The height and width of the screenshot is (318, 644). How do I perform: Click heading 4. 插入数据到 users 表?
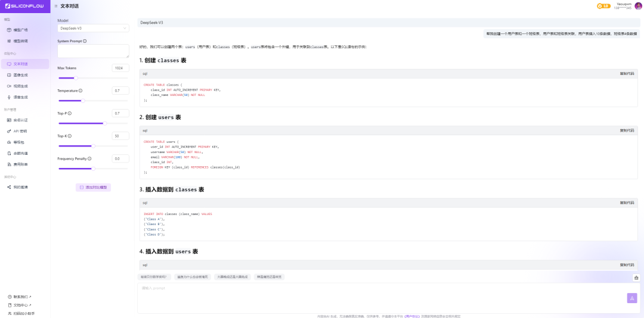coord(169,251)
